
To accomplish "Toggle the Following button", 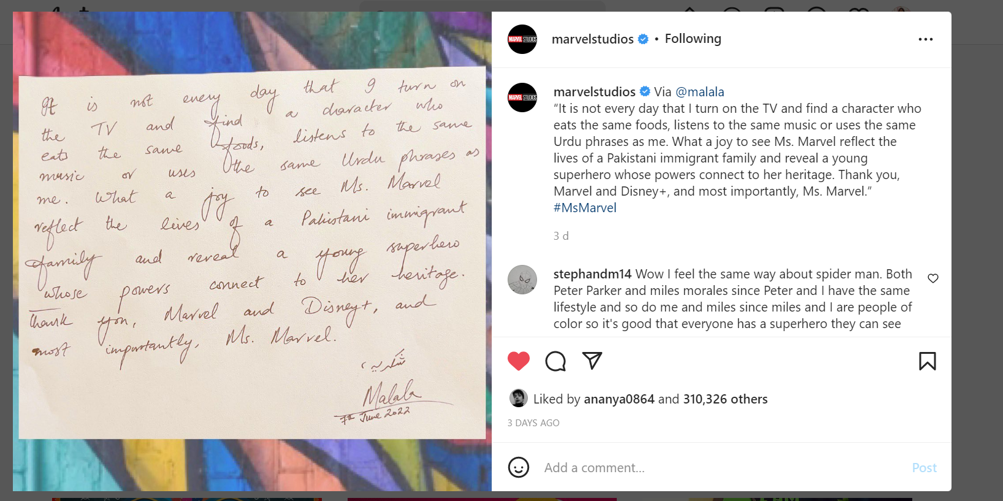I will (x=693, y=39).
